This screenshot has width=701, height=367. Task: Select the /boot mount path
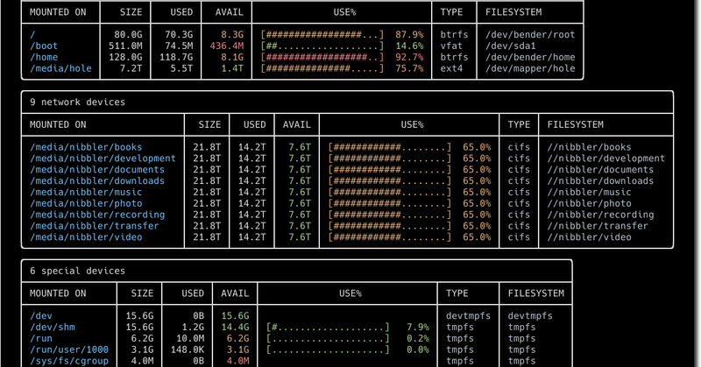click(x=44, y=46)
